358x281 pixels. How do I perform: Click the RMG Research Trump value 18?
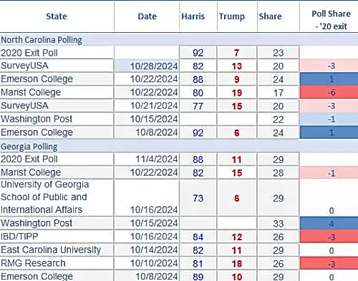237,264
